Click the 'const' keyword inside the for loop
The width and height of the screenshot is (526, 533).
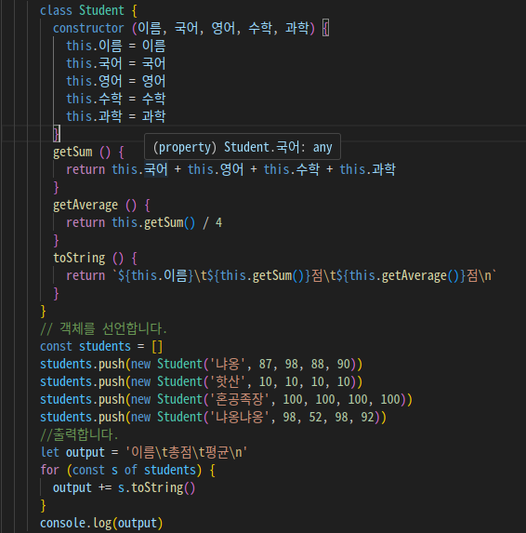coord(88,470)
